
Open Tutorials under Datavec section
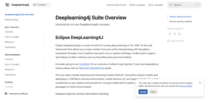point(9,87)
